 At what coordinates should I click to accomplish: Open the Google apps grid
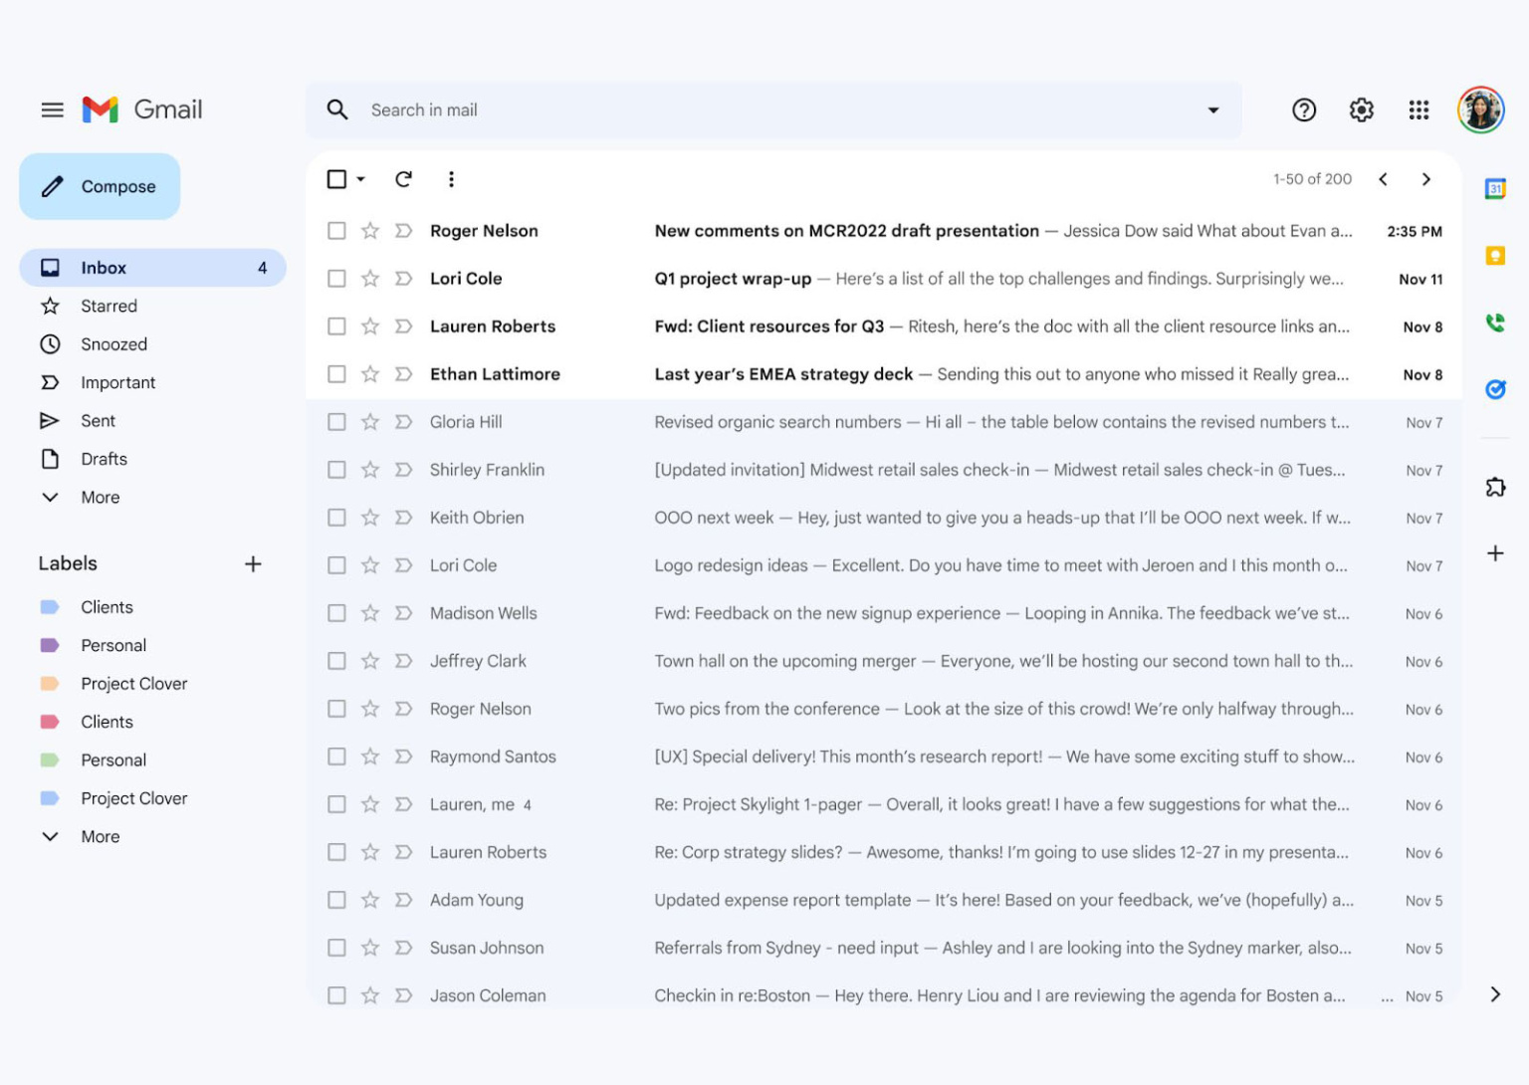point(1419,109)
